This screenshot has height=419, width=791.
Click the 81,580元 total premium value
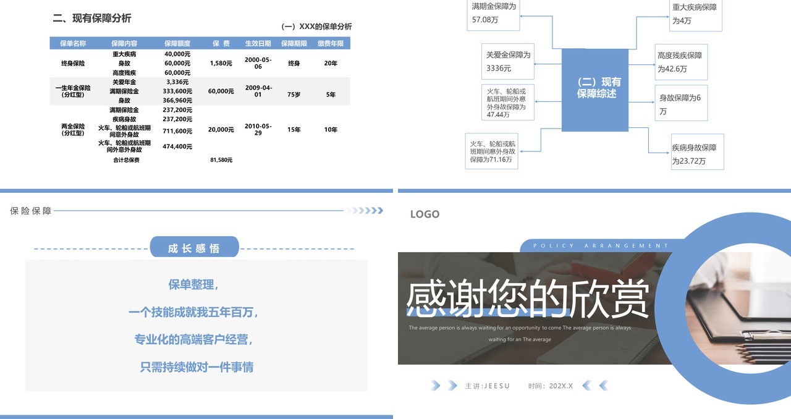click(221, 160)
